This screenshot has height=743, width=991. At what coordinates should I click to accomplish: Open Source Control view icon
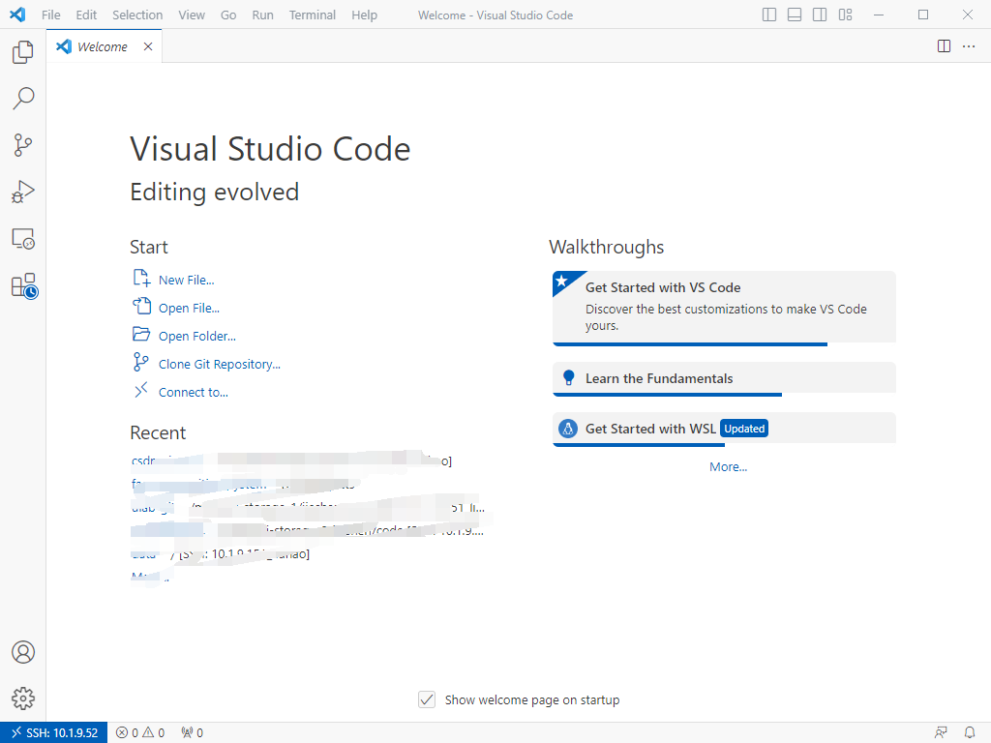[23, 145]
